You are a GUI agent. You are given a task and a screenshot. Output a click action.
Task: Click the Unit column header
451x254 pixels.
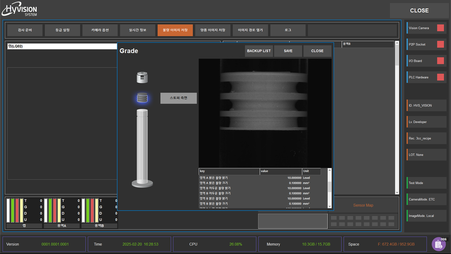coord(311,171)
